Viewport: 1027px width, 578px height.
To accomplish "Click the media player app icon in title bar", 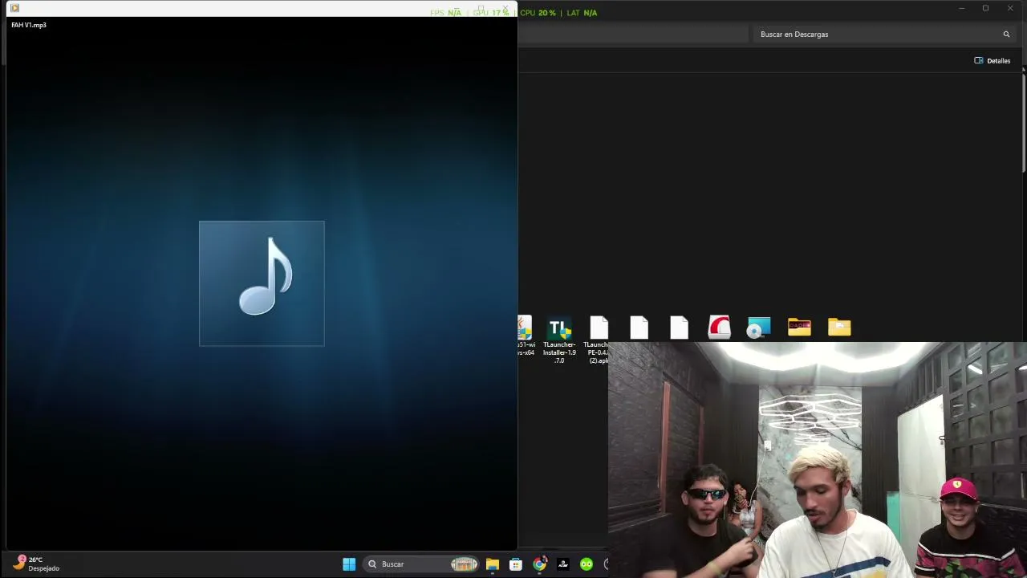I will pos(14,8).
